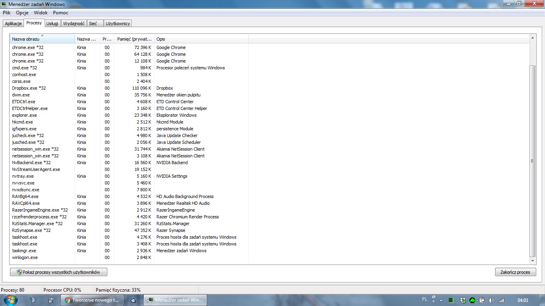Screen dimensions: 545x306
Task: Sort by the Pr... CPU column header
Action: pyautogui.click(x=107, y=39)
